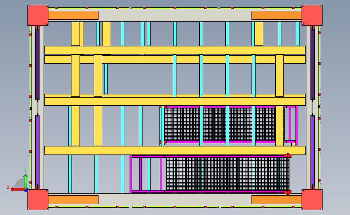Select the orange plate beside the bottom-right corner block
350x215 pixels.
tap(277, 200)
